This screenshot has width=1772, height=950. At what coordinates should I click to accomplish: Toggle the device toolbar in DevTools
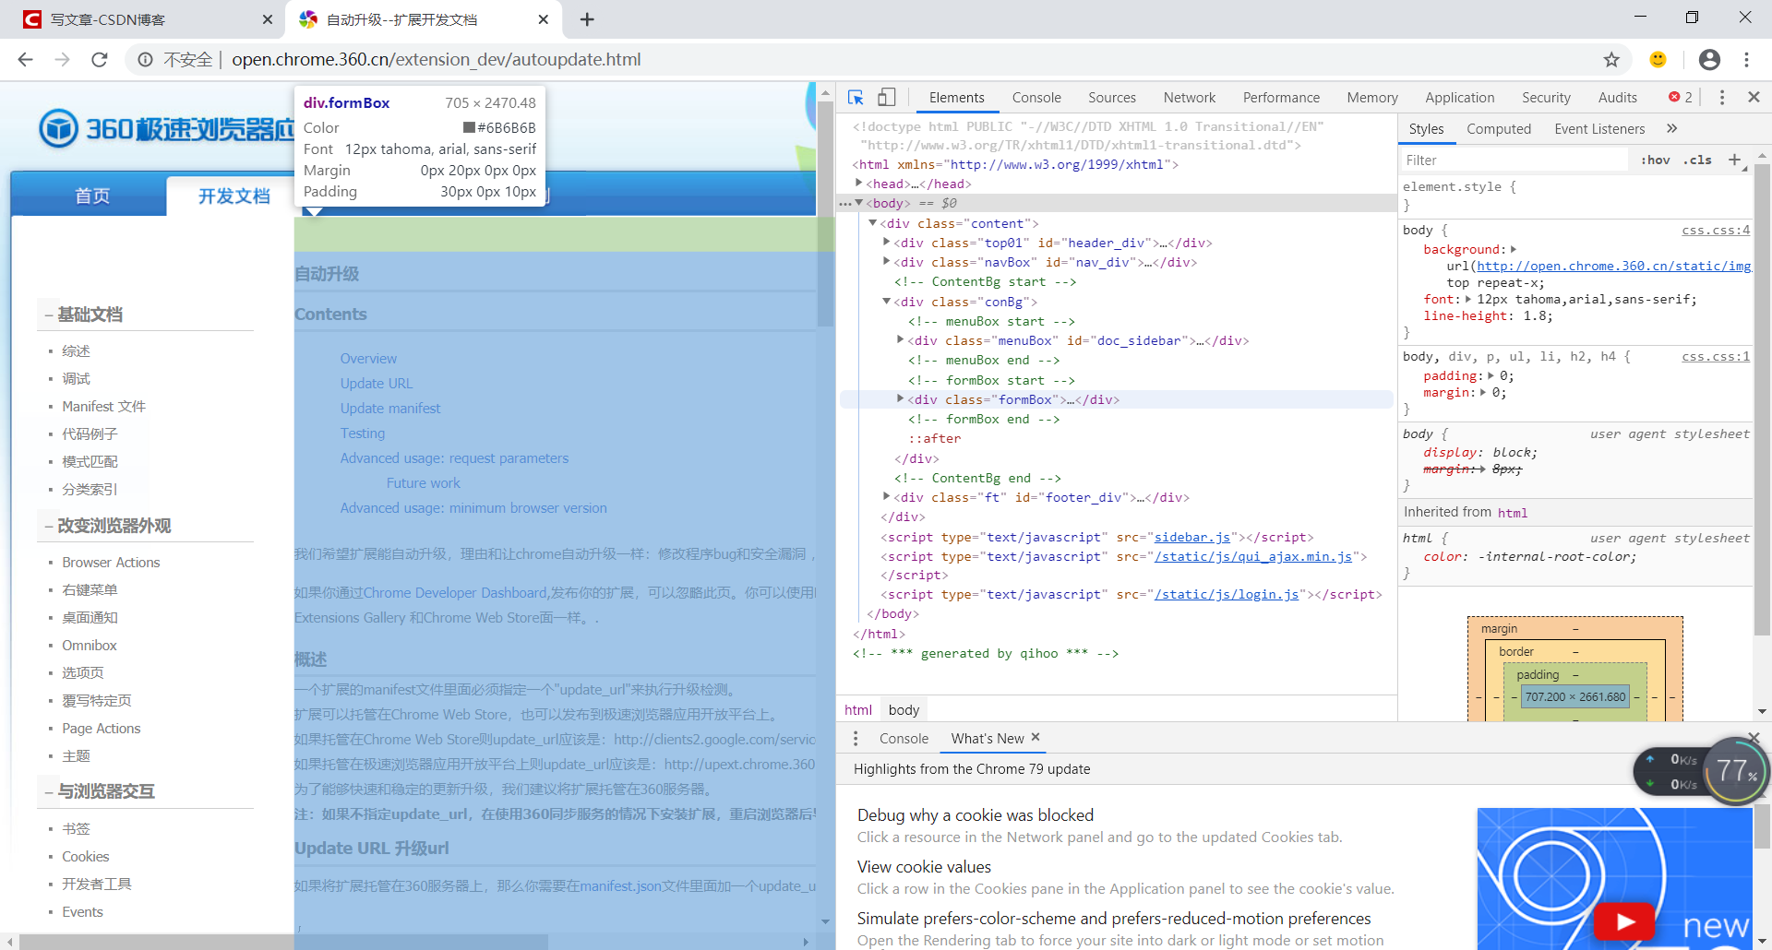coord(886,97)
